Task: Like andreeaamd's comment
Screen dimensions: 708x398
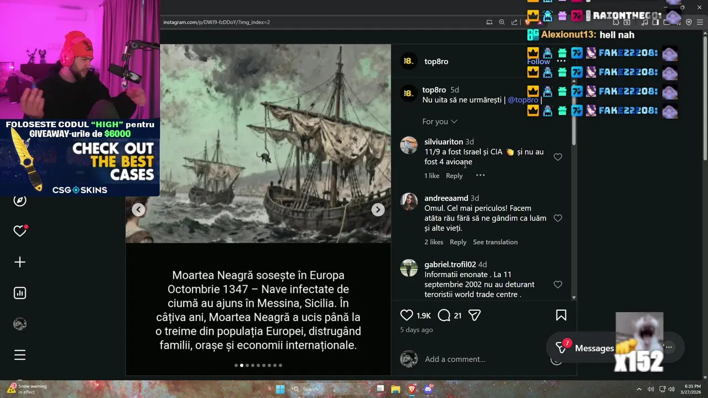Action: click(x=558, y=218)
